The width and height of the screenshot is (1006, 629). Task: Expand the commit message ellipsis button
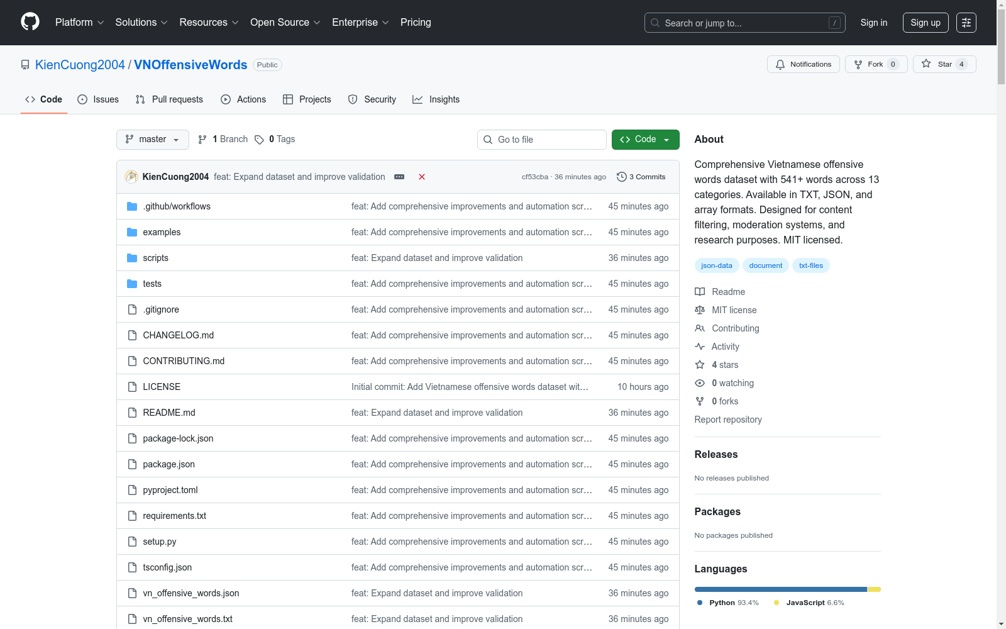pyautogui.click(x=399, y=177)
